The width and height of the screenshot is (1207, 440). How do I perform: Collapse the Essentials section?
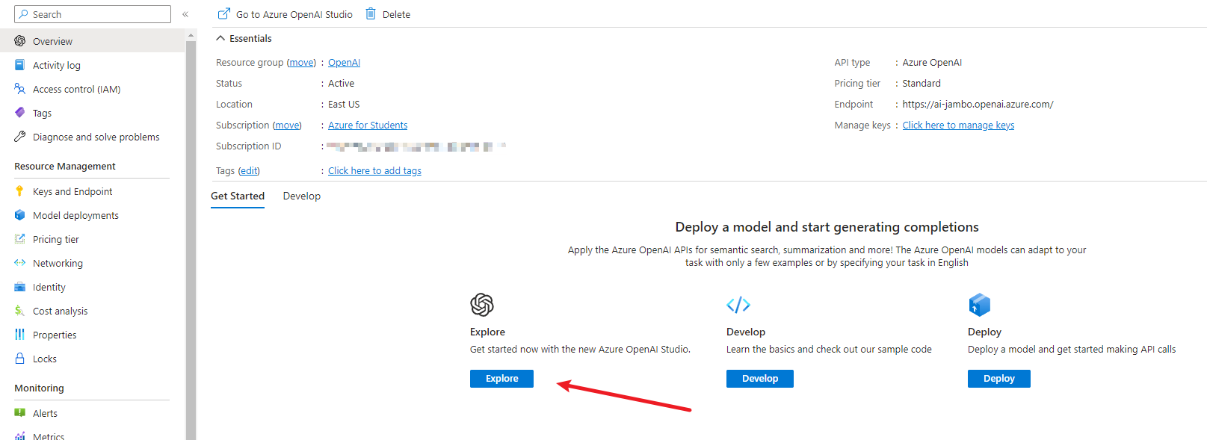pyautogui.click(x=220, y=38)
